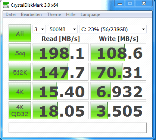Run all benchmarks with All button
The height and width of the screenshot is (140, 156).
[20, 33]
